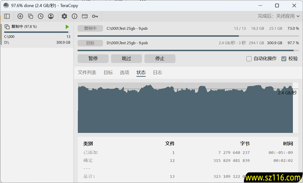
Task: Click the green play arrow in job list
Action: [x=67, y=27]
